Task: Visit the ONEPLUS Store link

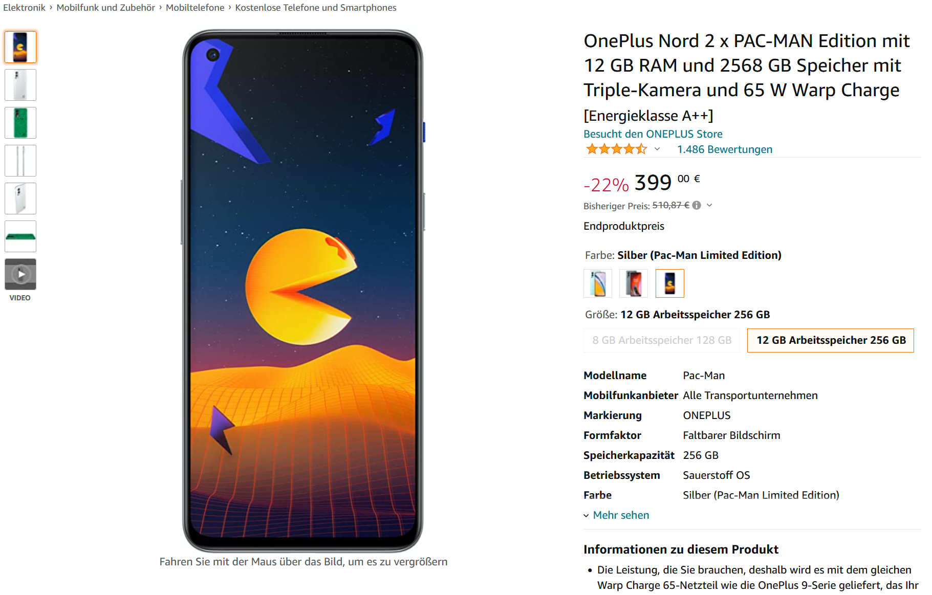Action: pyautogui.click(x=653, y=134)
